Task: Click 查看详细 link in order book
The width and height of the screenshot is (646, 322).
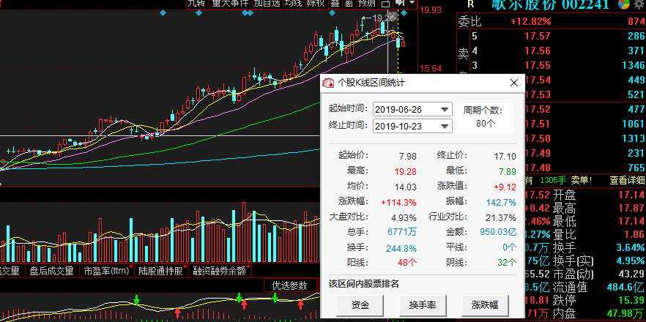Action: [x=628, y=180]
